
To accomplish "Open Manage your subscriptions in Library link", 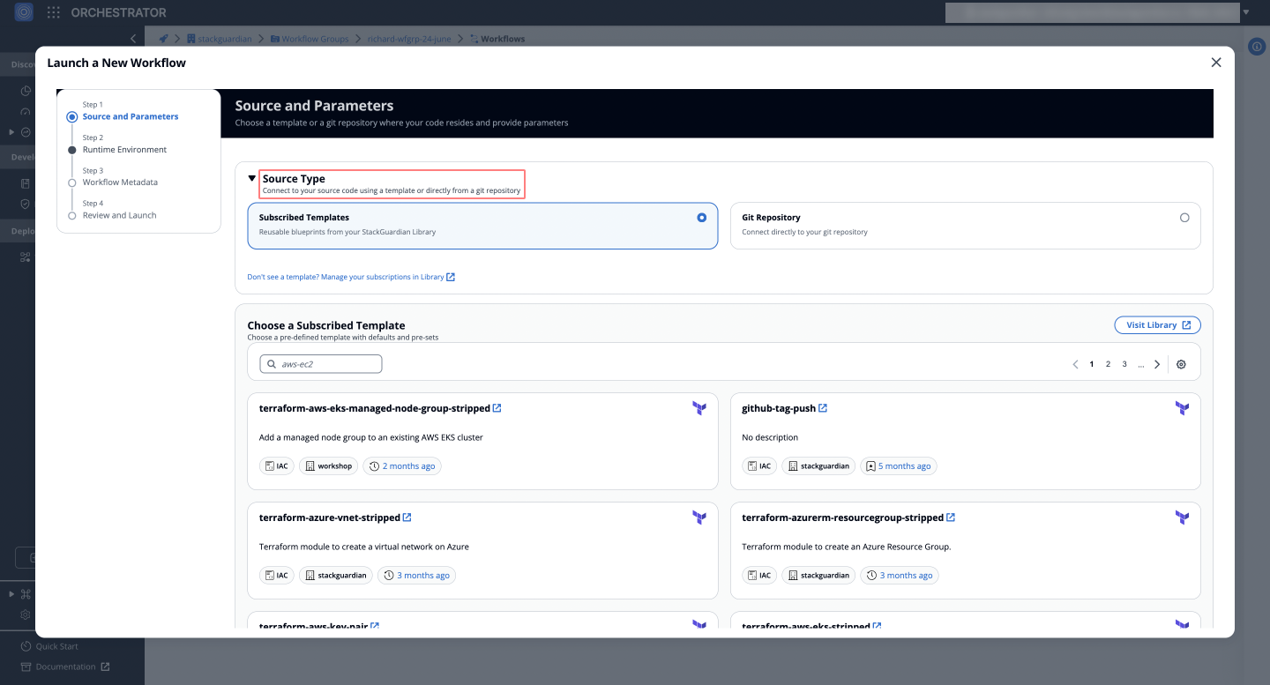I will [x=351, y=277].
